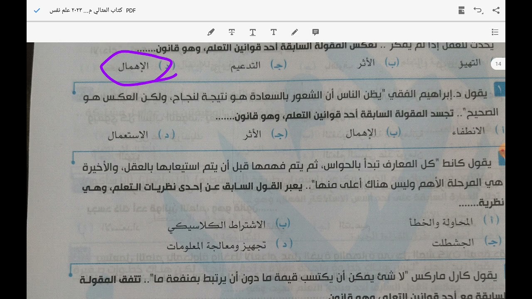Screen dimensions: 532x299
Task: Undo the last annotation
Action: click(478, 10)
